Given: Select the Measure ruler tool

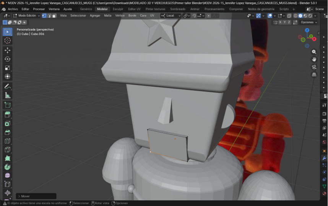Looking at the screenshot, I should tap(7, 96).
